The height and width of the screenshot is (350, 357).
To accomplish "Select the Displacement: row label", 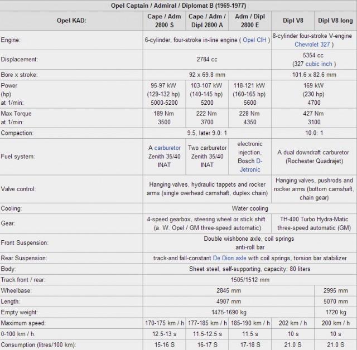I will [19, 60].
